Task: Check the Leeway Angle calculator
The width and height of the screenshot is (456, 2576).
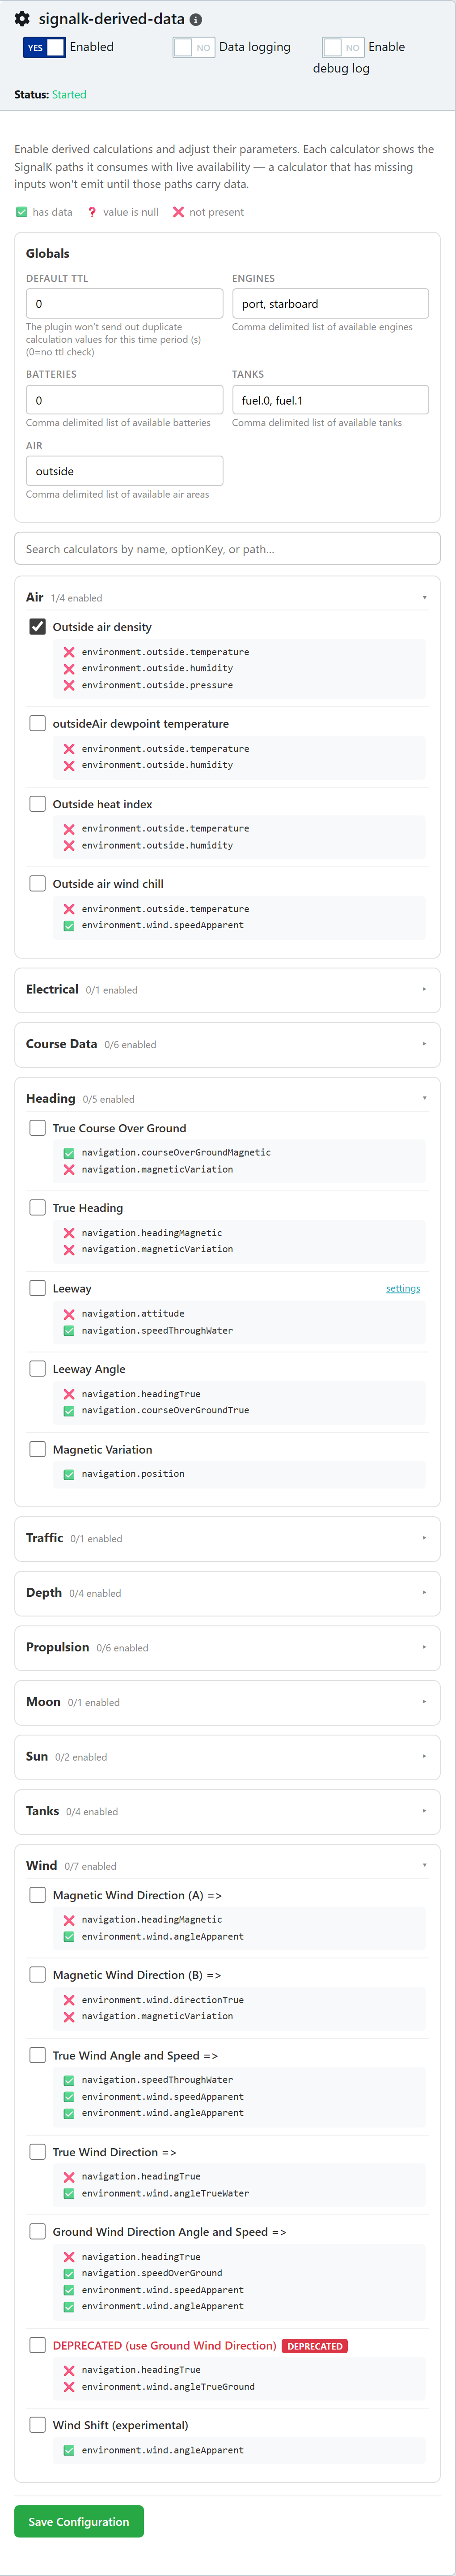Action: click(x=37, y=1368)
